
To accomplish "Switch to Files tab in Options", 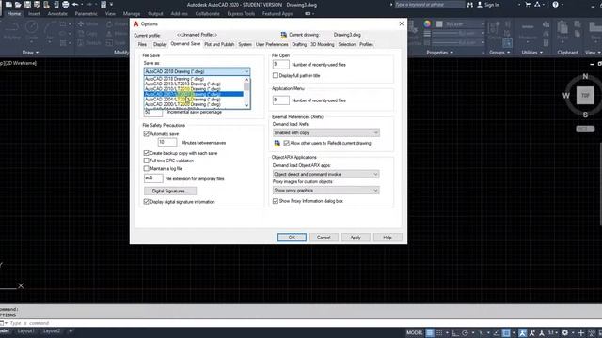I will 142,44.
